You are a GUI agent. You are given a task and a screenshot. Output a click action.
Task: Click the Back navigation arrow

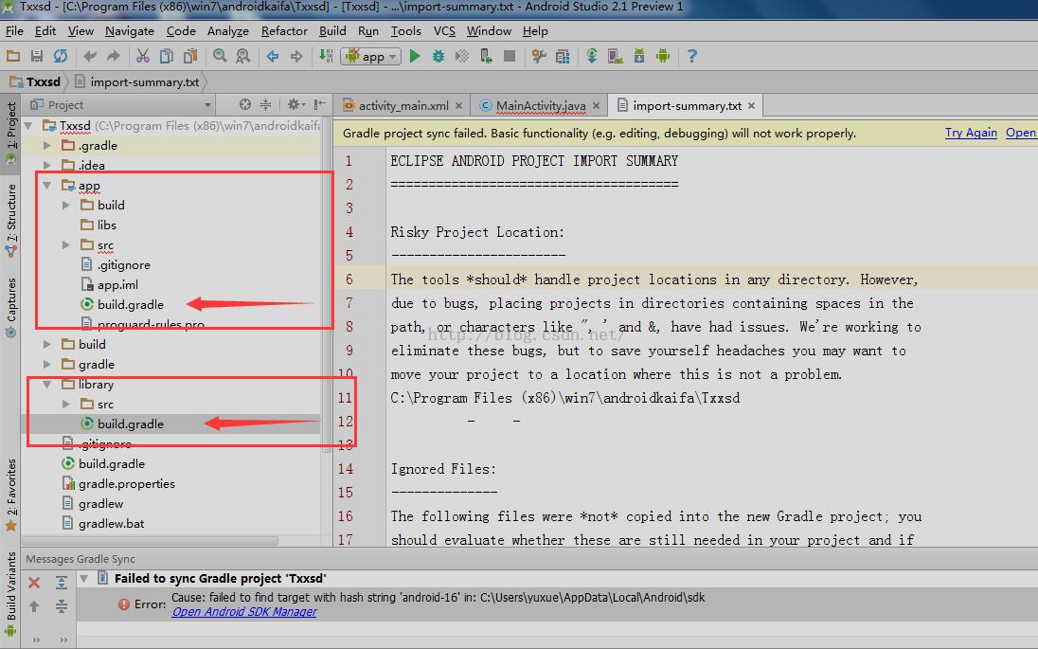[273, 56]
